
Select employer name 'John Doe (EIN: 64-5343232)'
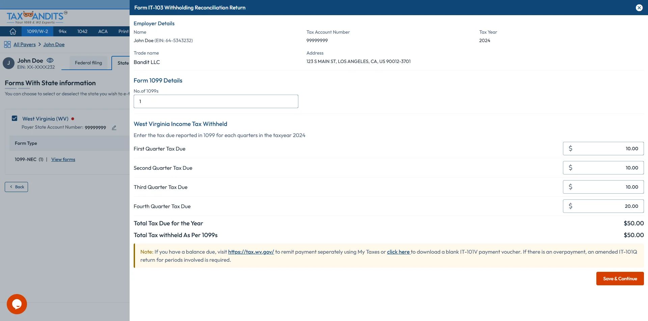click(163, 40)
